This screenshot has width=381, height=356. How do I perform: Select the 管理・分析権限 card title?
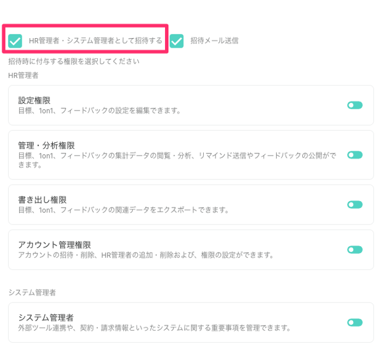click(x=48, y=145)
